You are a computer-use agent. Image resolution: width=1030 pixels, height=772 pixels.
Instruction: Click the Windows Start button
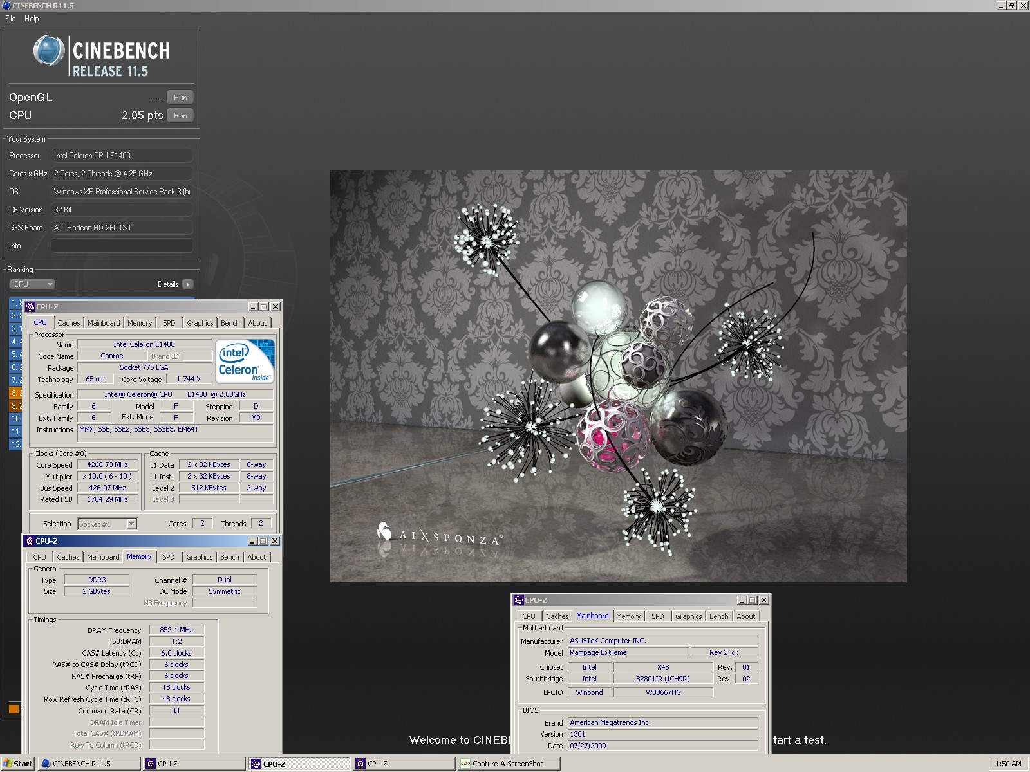tap(17, 764)
